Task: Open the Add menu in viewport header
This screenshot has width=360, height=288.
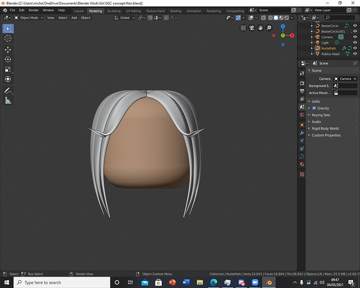Action: [74, 18]
